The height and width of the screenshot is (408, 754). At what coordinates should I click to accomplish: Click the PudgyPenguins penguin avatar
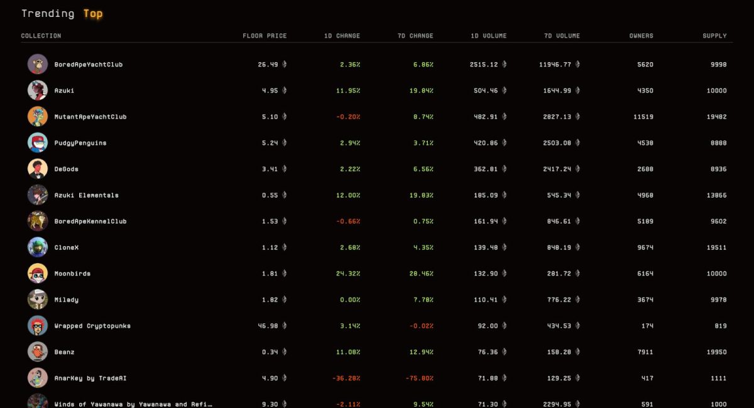tap(38, 142)
